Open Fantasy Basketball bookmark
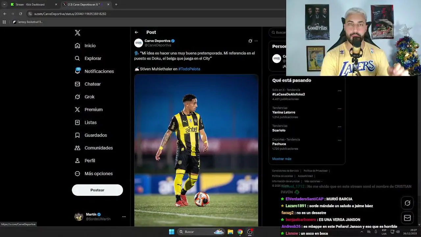Image resolution: width=421 pixels, height=237 pixels. (x=28, y=22)
